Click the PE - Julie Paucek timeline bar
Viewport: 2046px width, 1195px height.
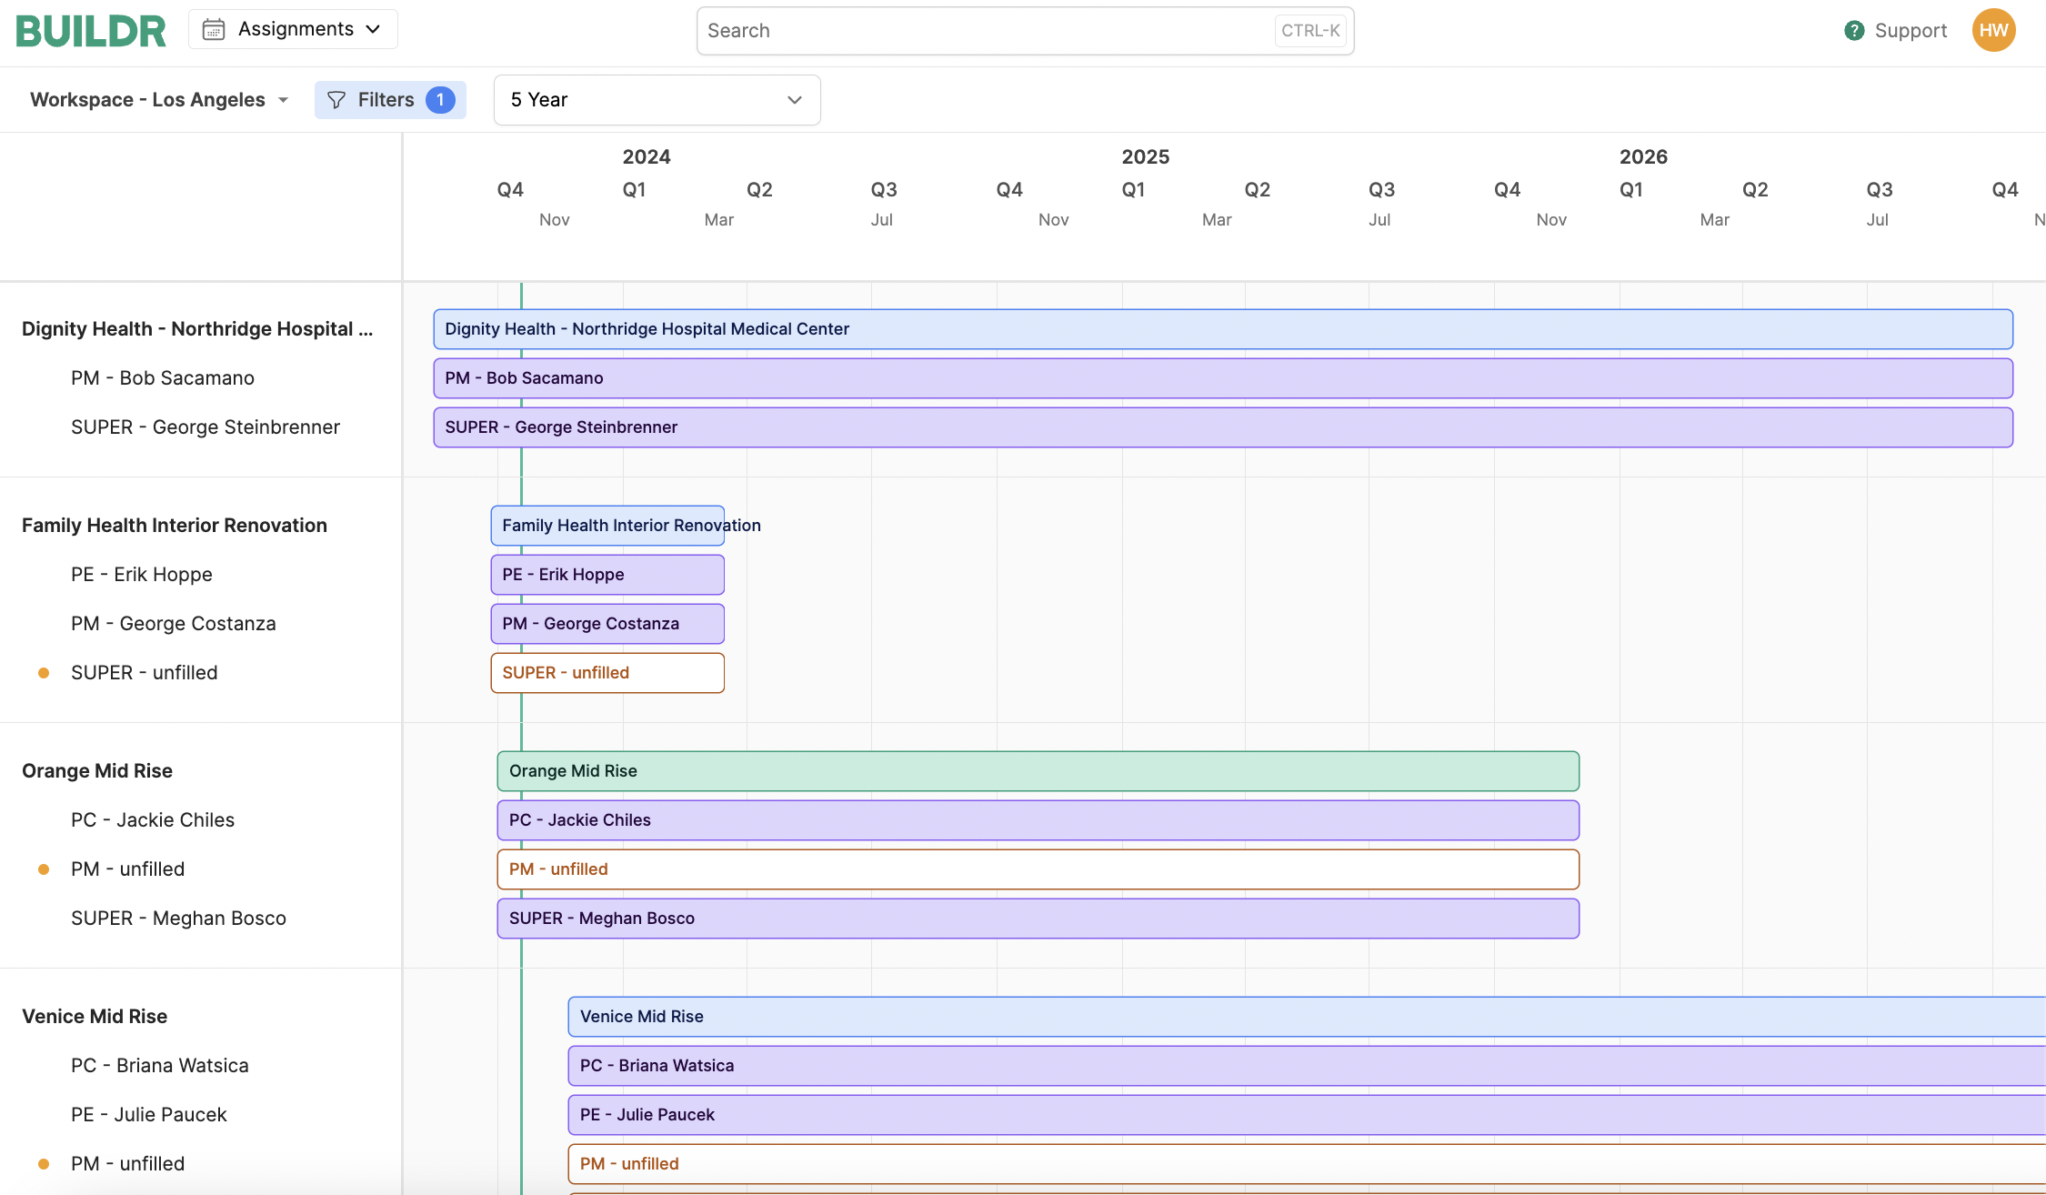(1307, 1115)
